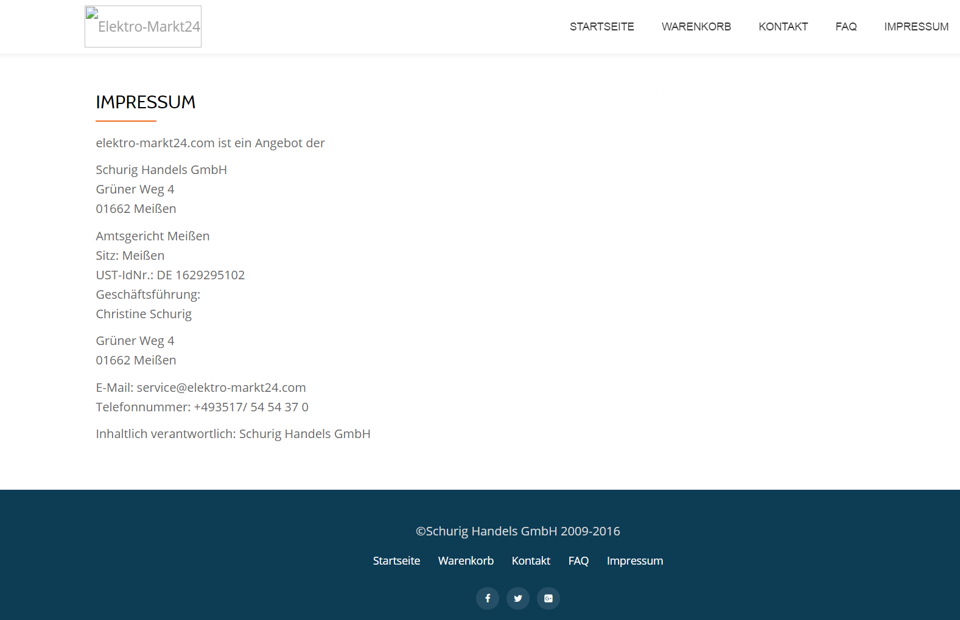The height and width of the screenshot is (620, 960).
Task: Click the IMPRESSUM page heading
Action: tap(145, 102)
